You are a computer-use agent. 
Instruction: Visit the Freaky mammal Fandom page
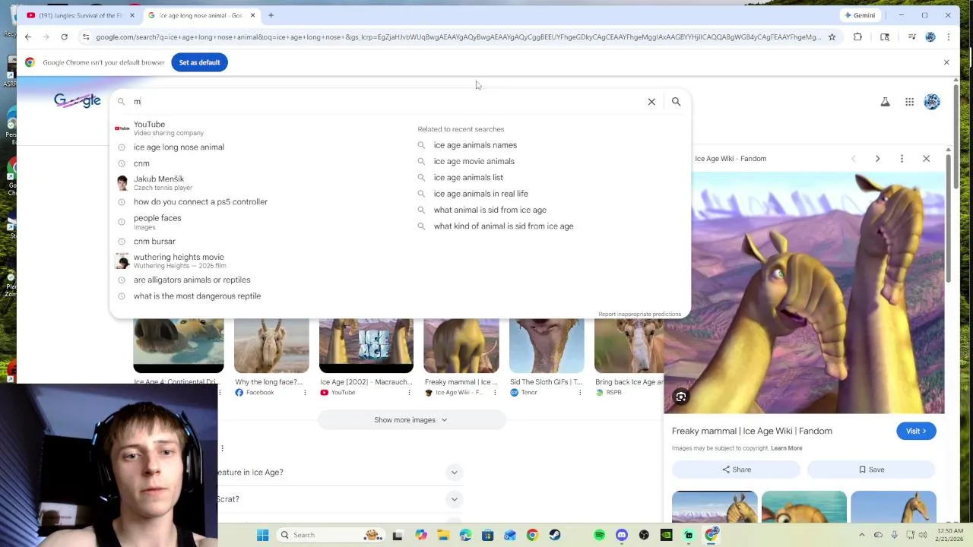916,431
